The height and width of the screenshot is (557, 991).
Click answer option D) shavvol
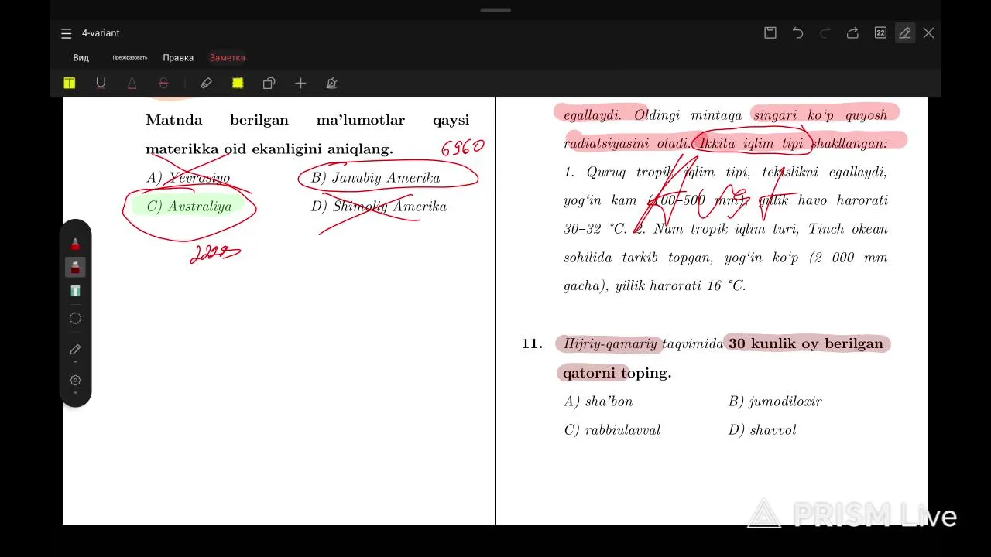click(763, 430)
